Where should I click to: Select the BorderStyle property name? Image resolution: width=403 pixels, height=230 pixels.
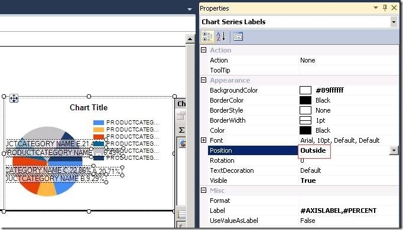coord(226,110)
